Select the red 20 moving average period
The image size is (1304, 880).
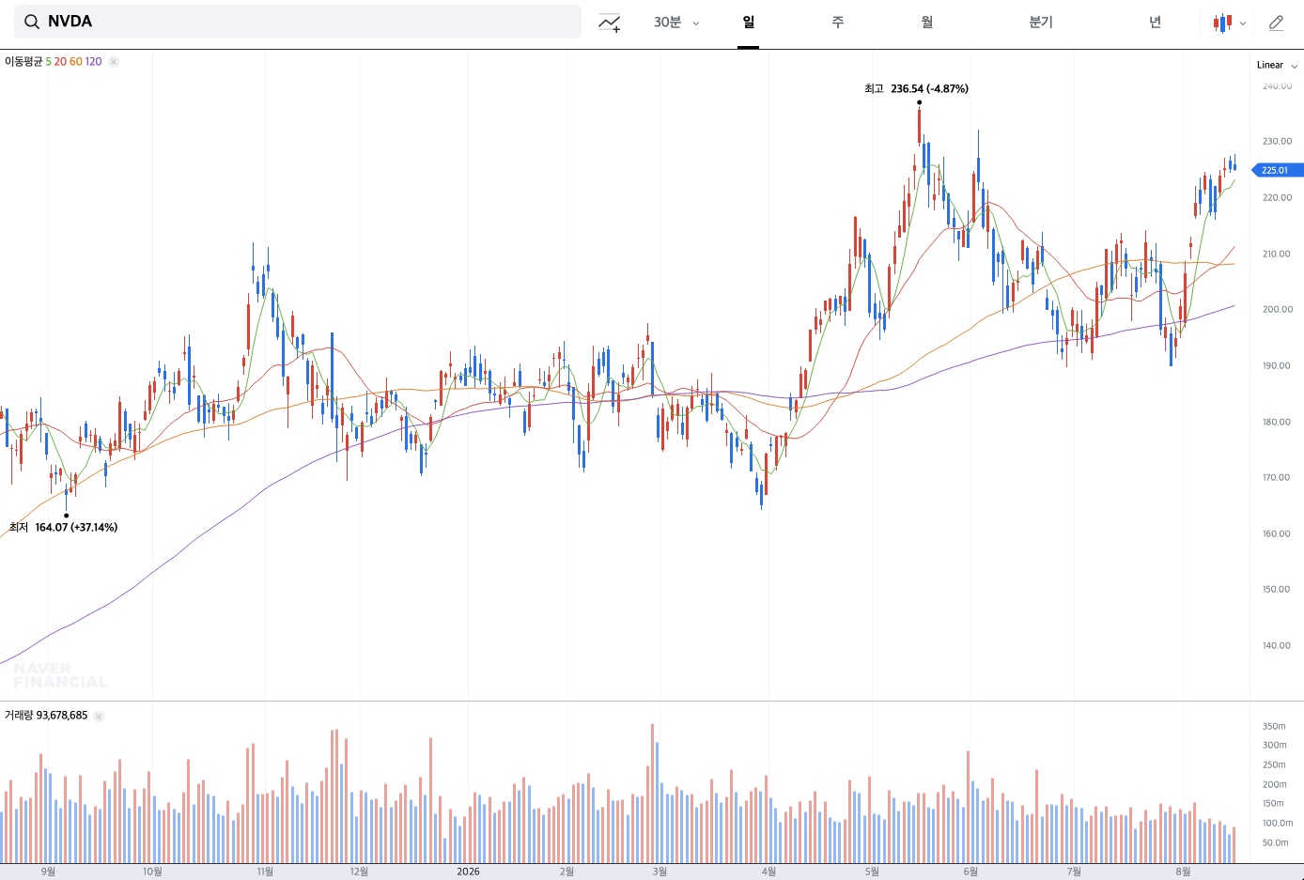coord(60,62)
